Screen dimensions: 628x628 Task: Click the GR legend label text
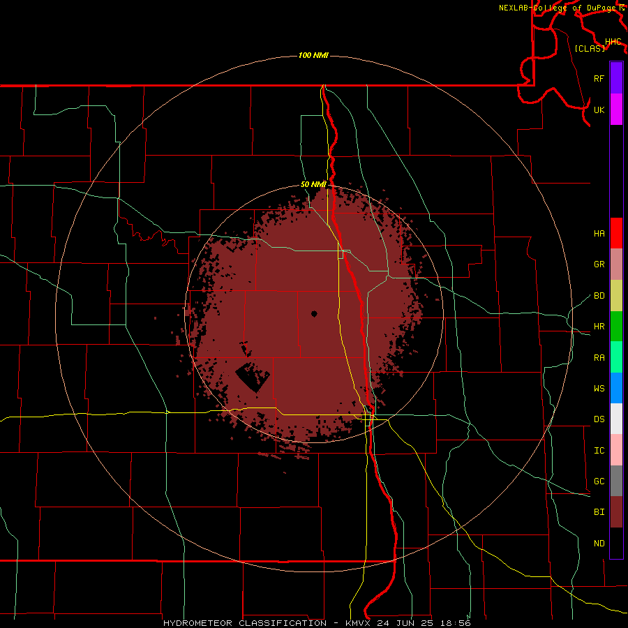point(599,264)
